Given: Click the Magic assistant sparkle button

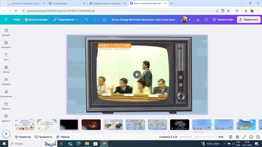Looking at the screenshot, I should point(6,134).
